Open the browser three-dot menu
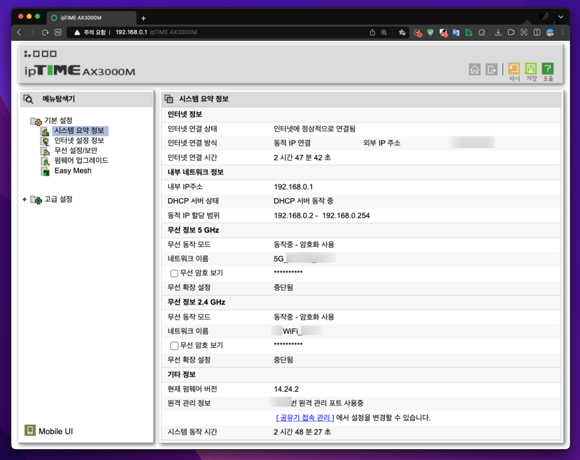The height and width of the screenshot is (460, 580). pyautogui.click(x=563, y=32)
